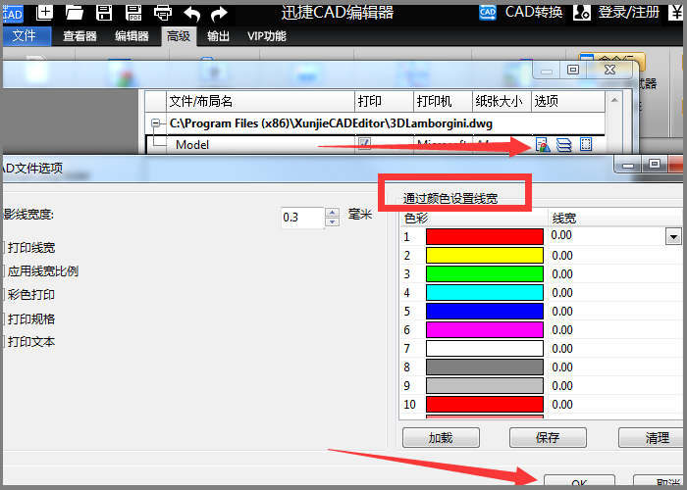Click the 登录/注册 user icon
The height and width of the screenshot is (490, 687).
(581, 13)
